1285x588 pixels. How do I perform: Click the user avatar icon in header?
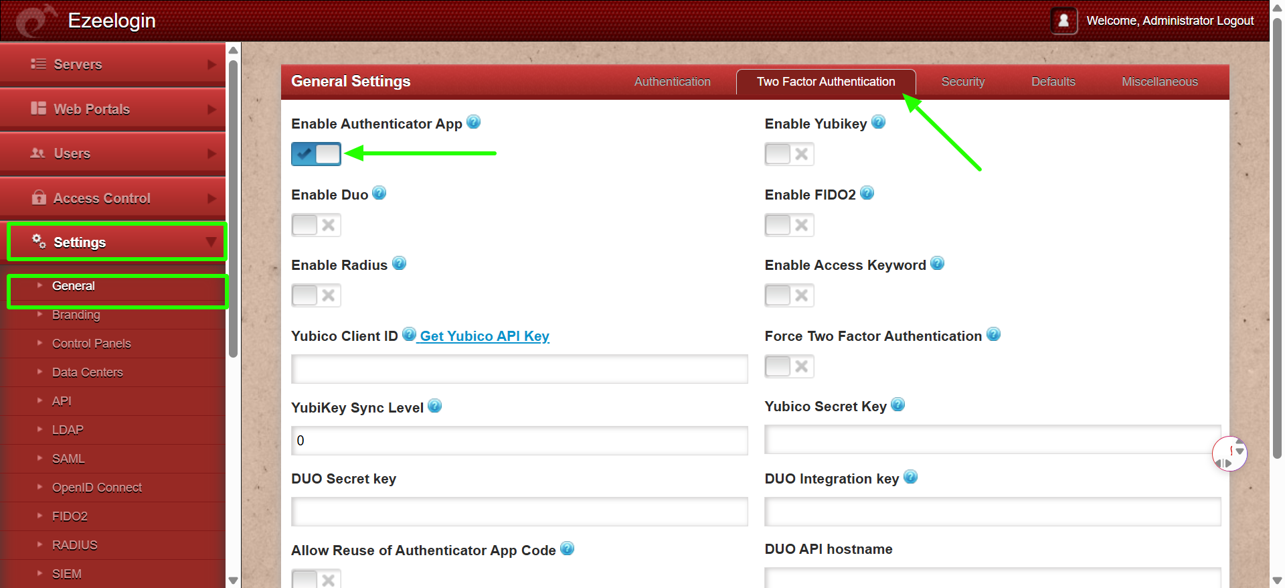tap(1063, 21)
